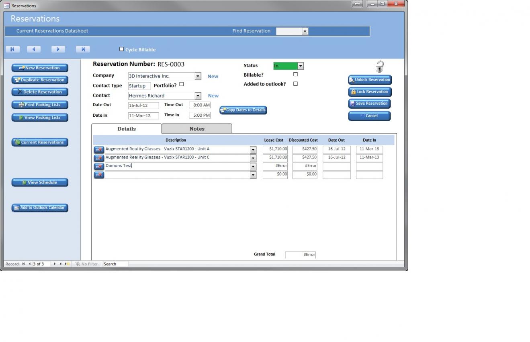Click the Grand Total field showing #Error
The width and height of the screenshot is (530, 342).
point(301,255)
